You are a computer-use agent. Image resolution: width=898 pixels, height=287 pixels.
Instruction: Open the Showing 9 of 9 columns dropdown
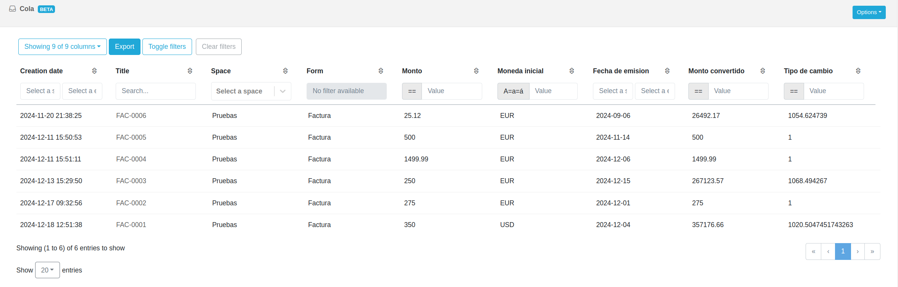click(x=62, y=47)
